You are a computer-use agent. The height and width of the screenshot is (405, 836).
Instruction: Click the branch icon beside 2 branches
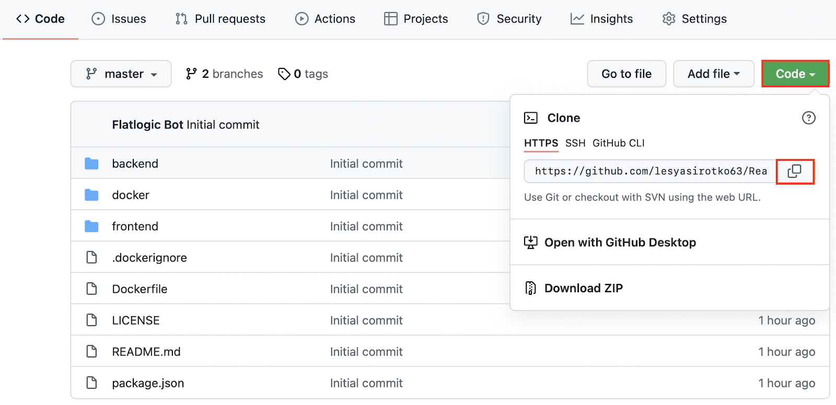pos(191,74)
